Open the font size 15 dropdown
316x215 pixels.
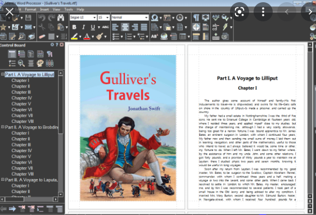click(x=107, y=18)
